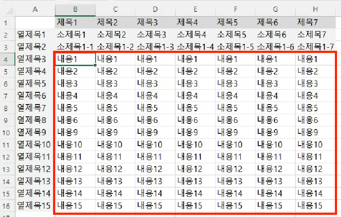The image size is (341, 217).
Task: Click the fill handle of cell B4
Action: pos(95,65)
